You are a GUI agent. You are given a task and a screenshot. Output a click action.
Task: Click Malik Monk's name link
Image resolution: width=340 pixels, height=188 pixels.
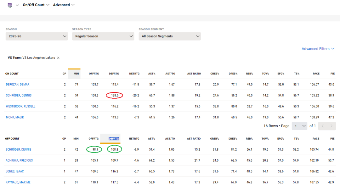pos(15,118)
